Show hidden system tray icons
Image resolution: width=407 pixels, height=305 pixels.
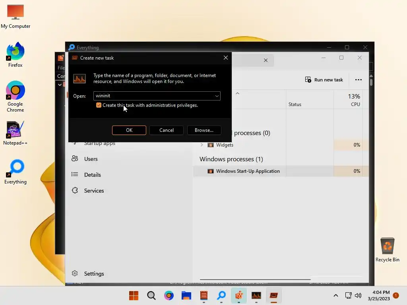click(x=335, y=295)
